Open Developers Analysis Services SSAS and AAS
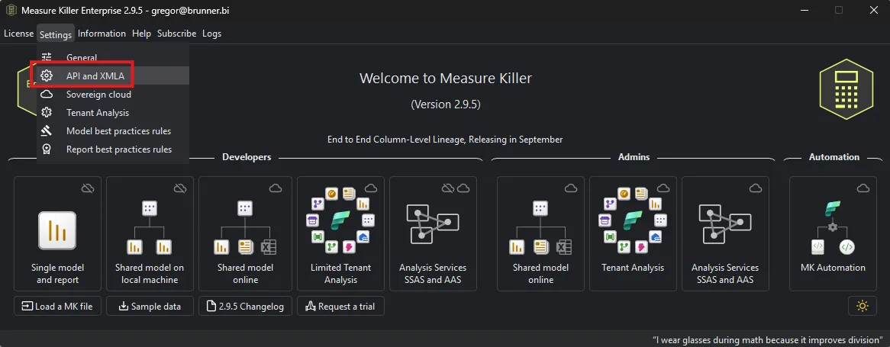Screen dimensions: 890x347 pyautogui.click(x=433, y=233)
